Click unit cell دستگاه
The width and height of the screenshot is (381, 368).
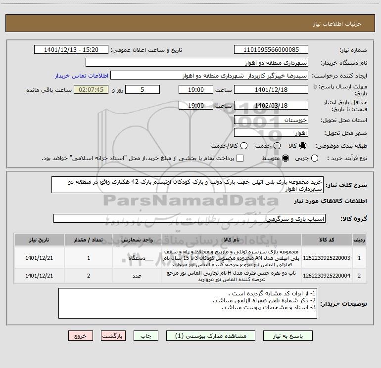pyautogui.click(x=137, y=258)
